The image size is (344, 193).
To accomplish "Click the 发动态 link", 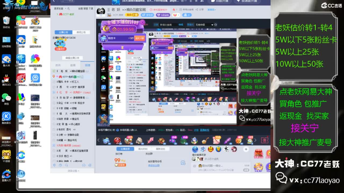I will click(x=212, y=10).
